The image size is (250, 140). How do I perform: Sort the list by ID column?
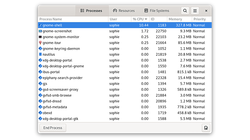coord(158,19)
